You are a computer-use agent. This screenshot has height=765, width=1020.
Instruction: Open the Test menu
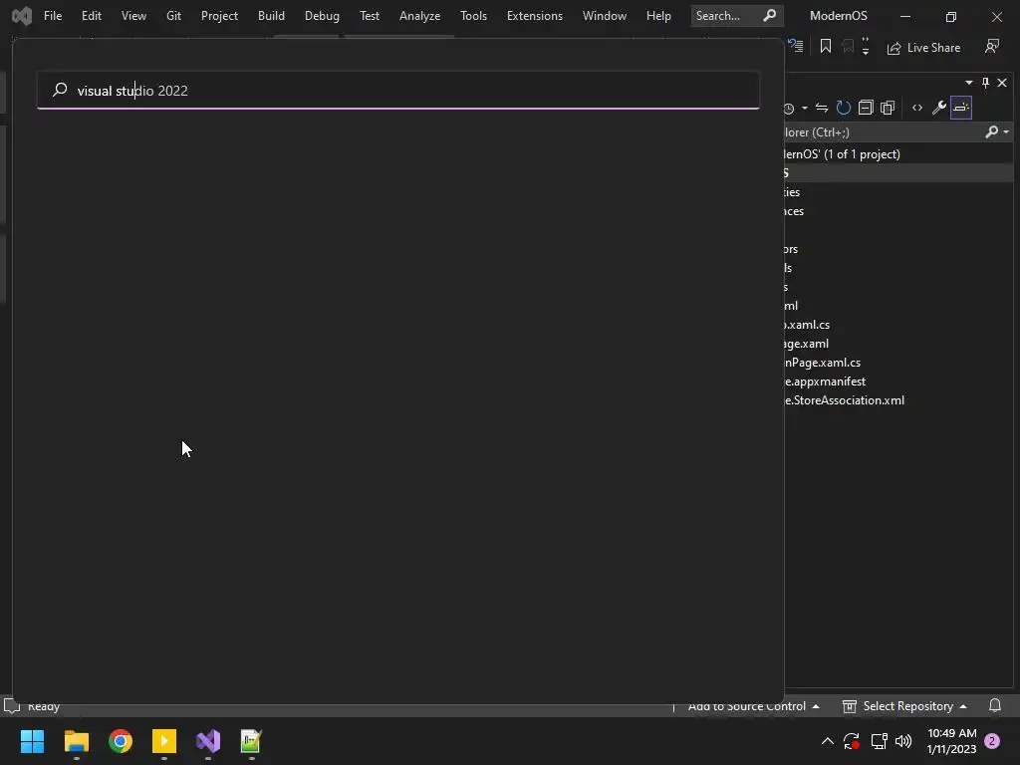pyautogui.click(x=370, y=16)
